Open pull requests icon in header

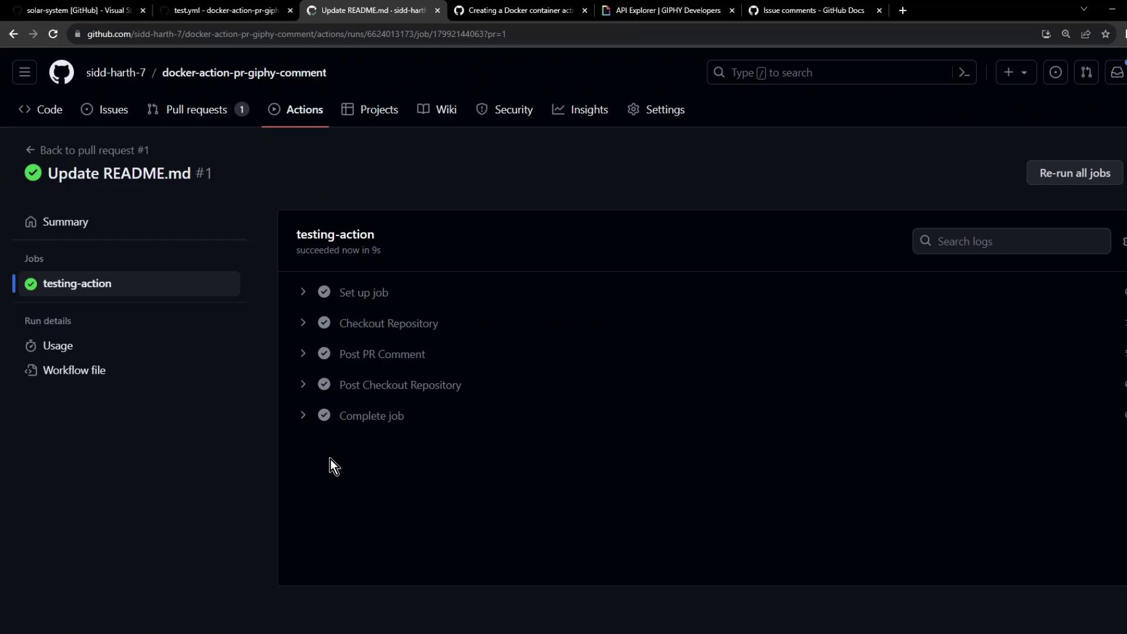click(x=1086, y=73)
